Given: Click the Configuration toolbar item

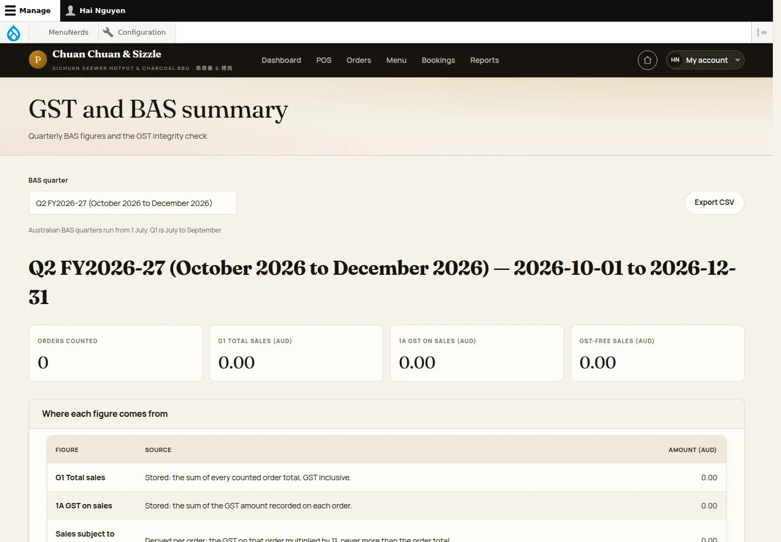Looking at the screenshot, I should [137, 33].
